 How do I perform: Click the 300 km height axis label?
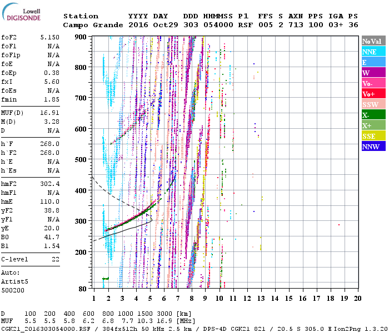(81, 221)
